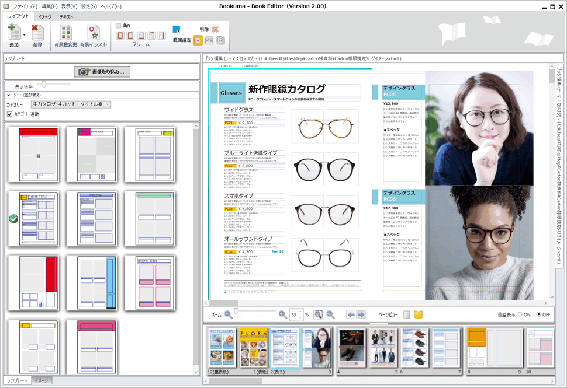Open 背景色変更 background color tool
Viewport: 567px width, 388px height.
coord(65,33)
